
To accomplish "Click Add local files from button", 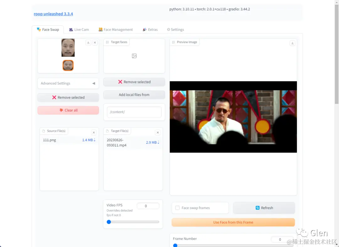I will 134,95.
